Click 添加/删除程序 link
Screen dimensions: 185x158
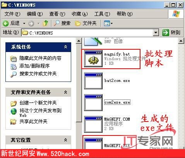(34, 66)
